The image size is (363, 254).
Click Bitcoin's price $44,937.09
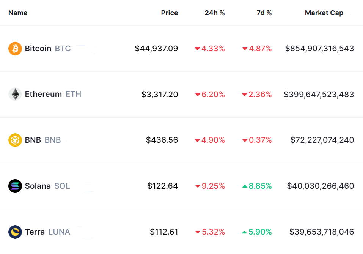coord(156,49)
